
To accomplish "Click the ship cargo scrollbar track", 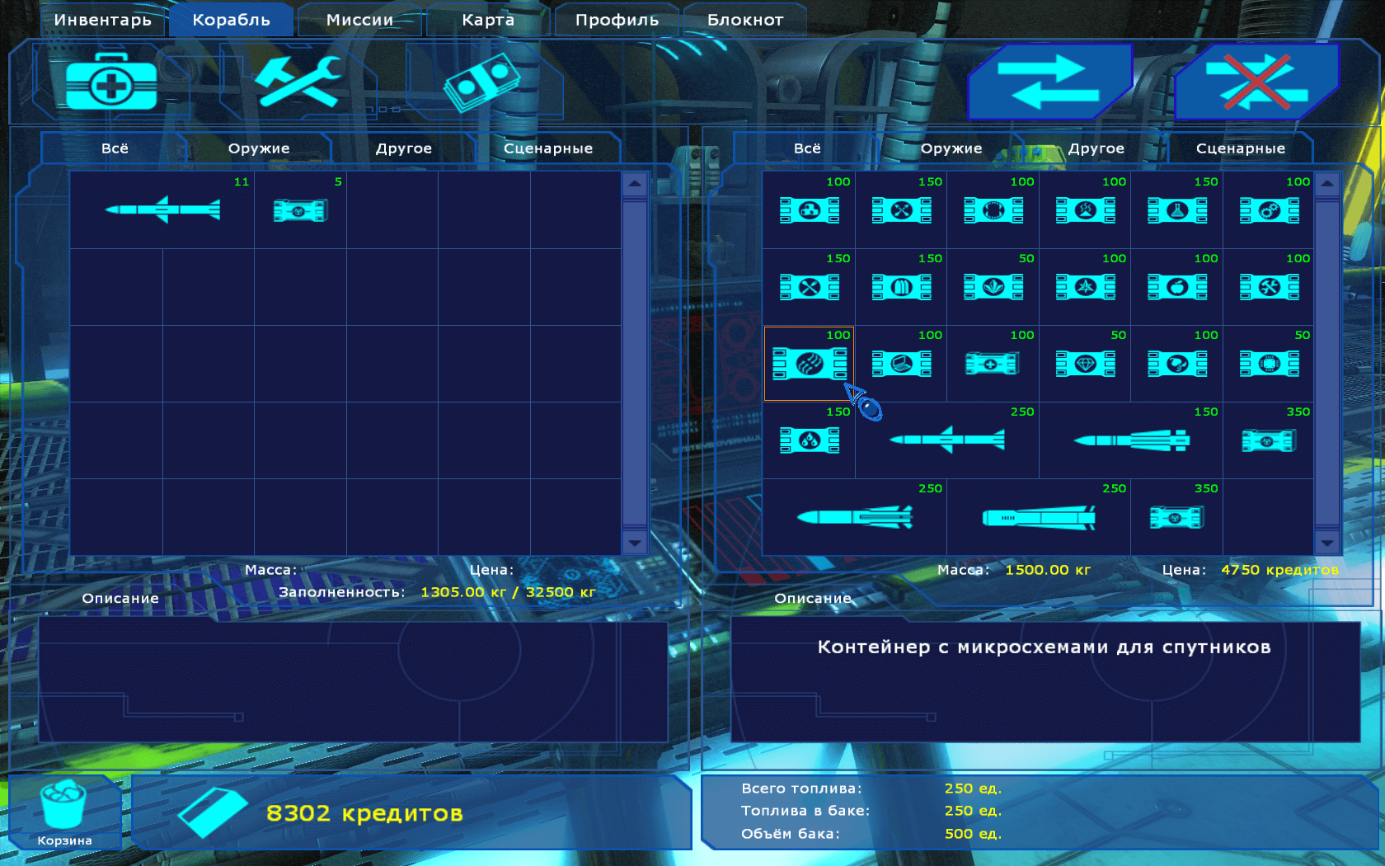I will [x=634, y=363].
